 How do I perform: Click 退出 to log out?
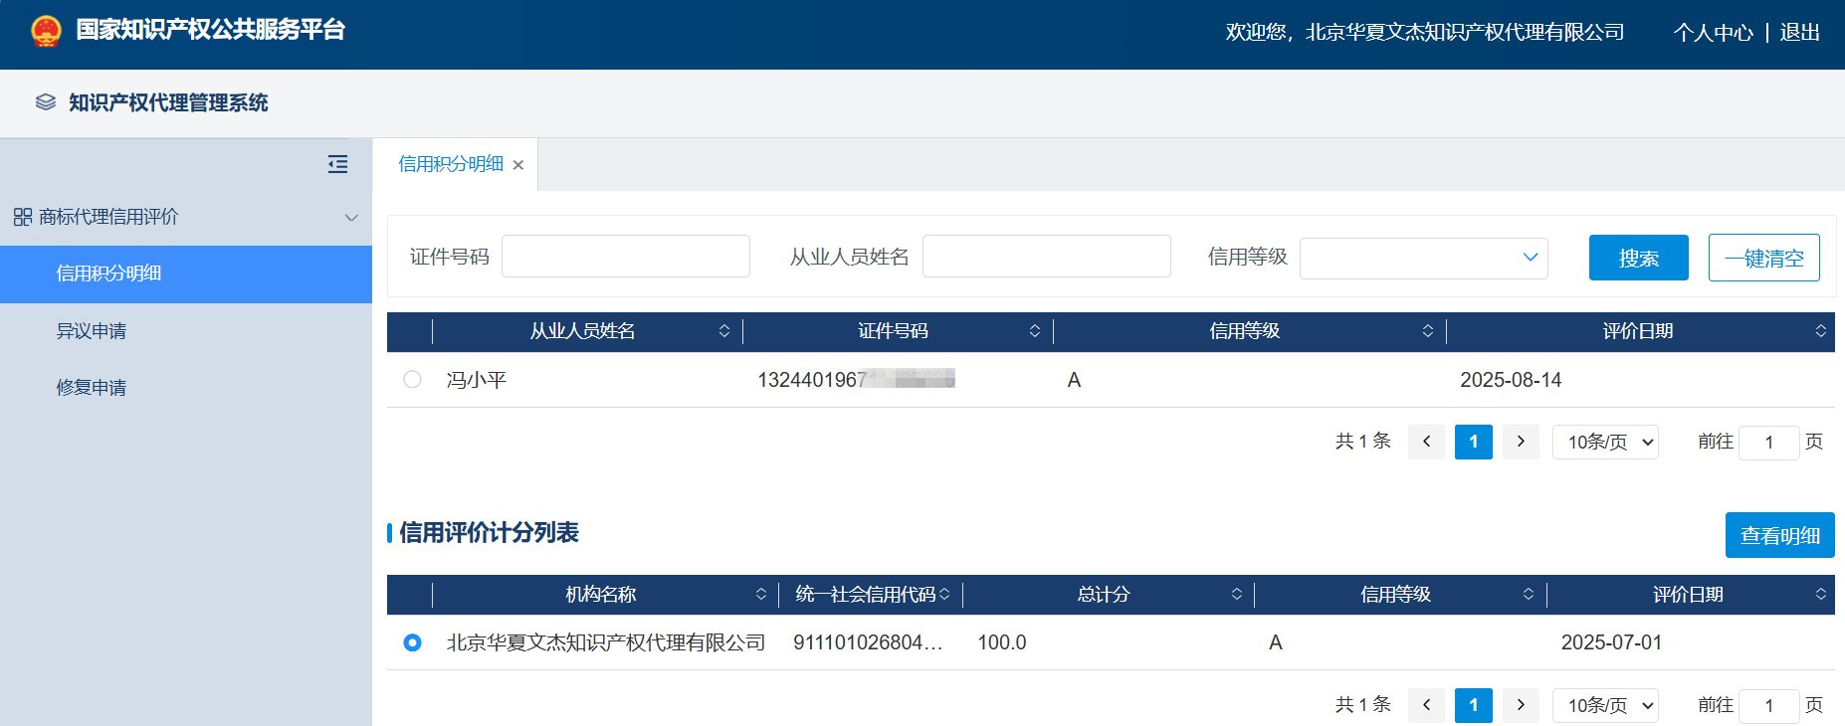(x=1799, y=33)
